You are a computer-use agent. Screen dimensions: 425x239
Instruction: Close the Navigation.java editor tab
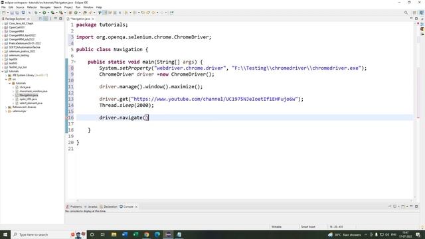(93, 19)
